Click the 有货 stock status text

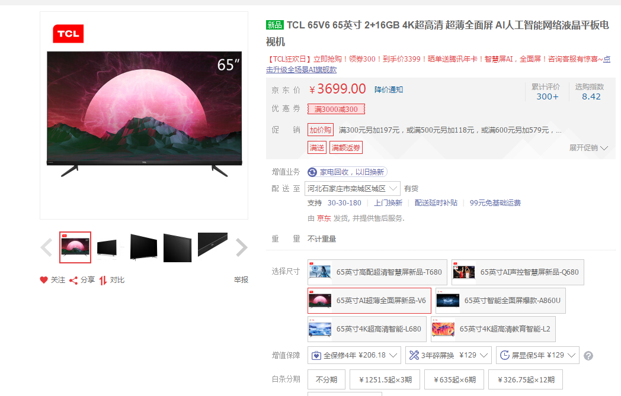coord(411,189)
